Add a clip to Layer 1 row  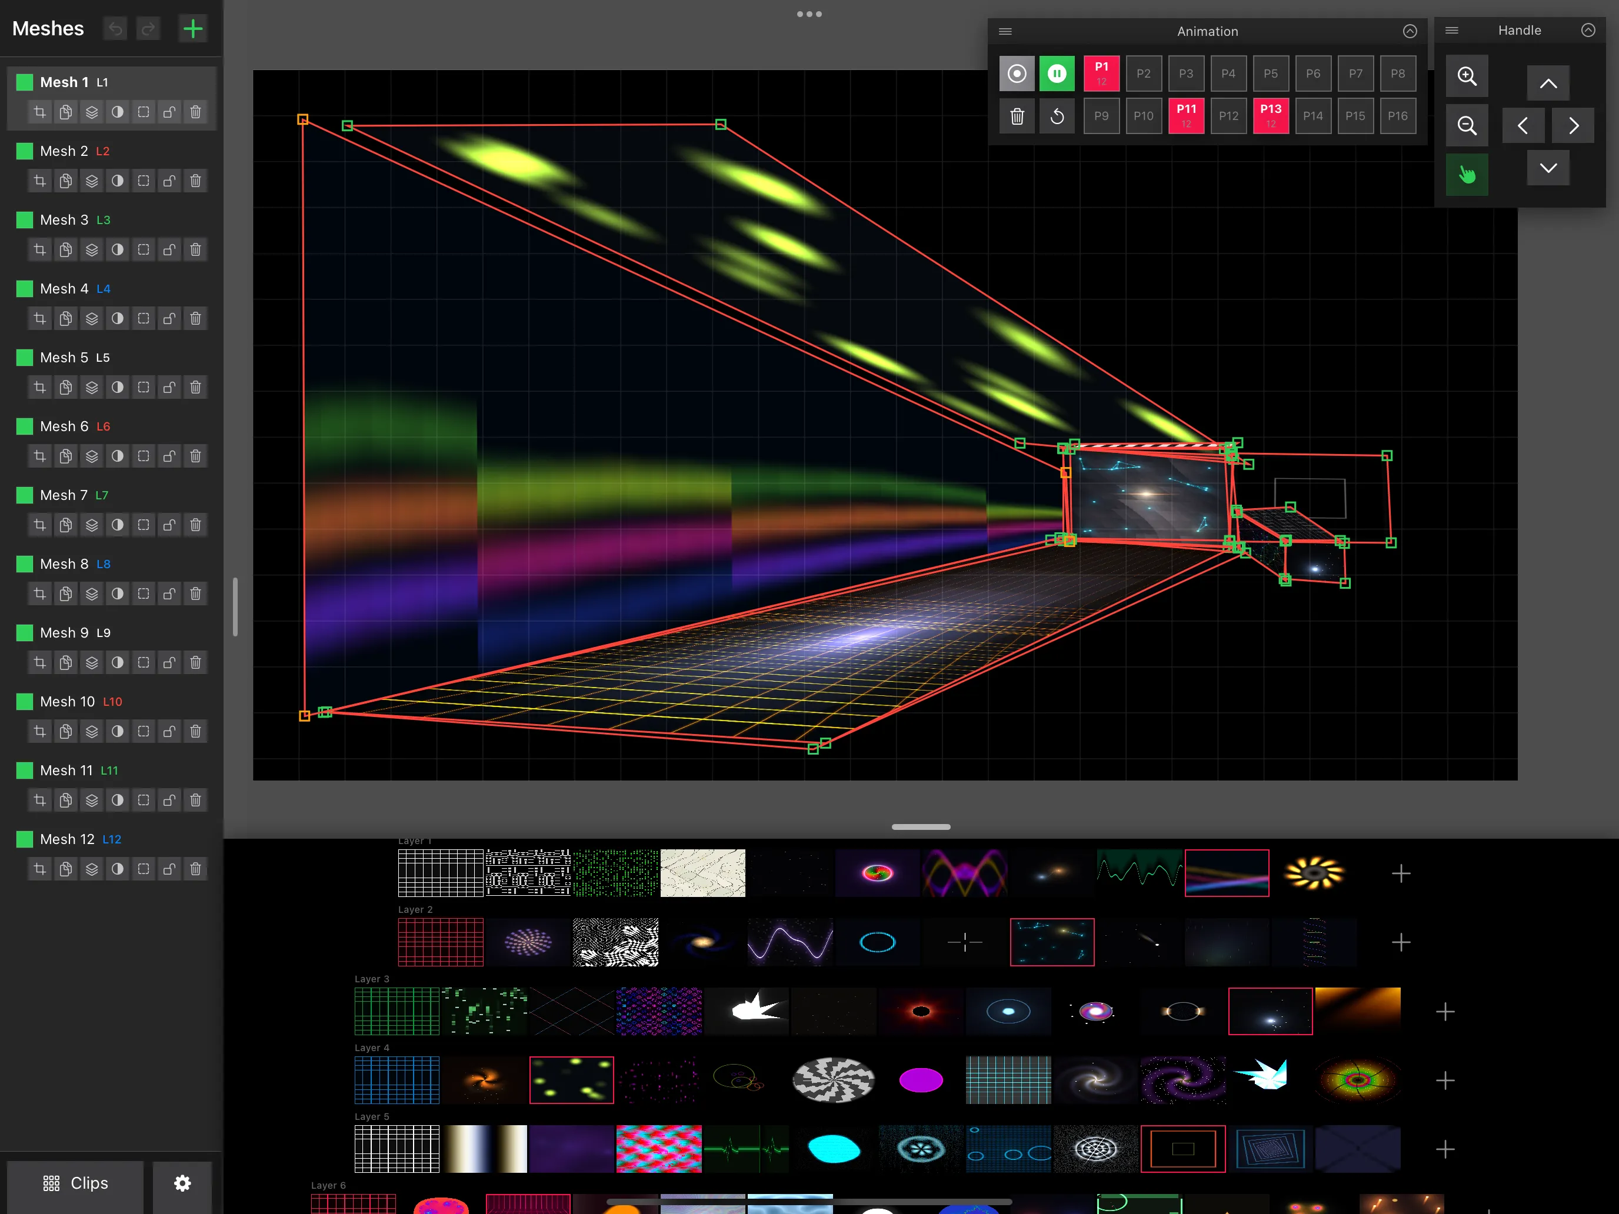tap(1401, 873)
